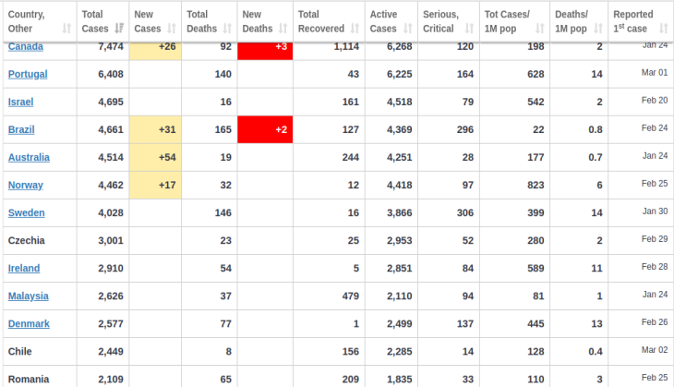Screen dimensions: 674x387
Task: Click Serious, Critical sort arrow icon
Action: pos(469,29)
